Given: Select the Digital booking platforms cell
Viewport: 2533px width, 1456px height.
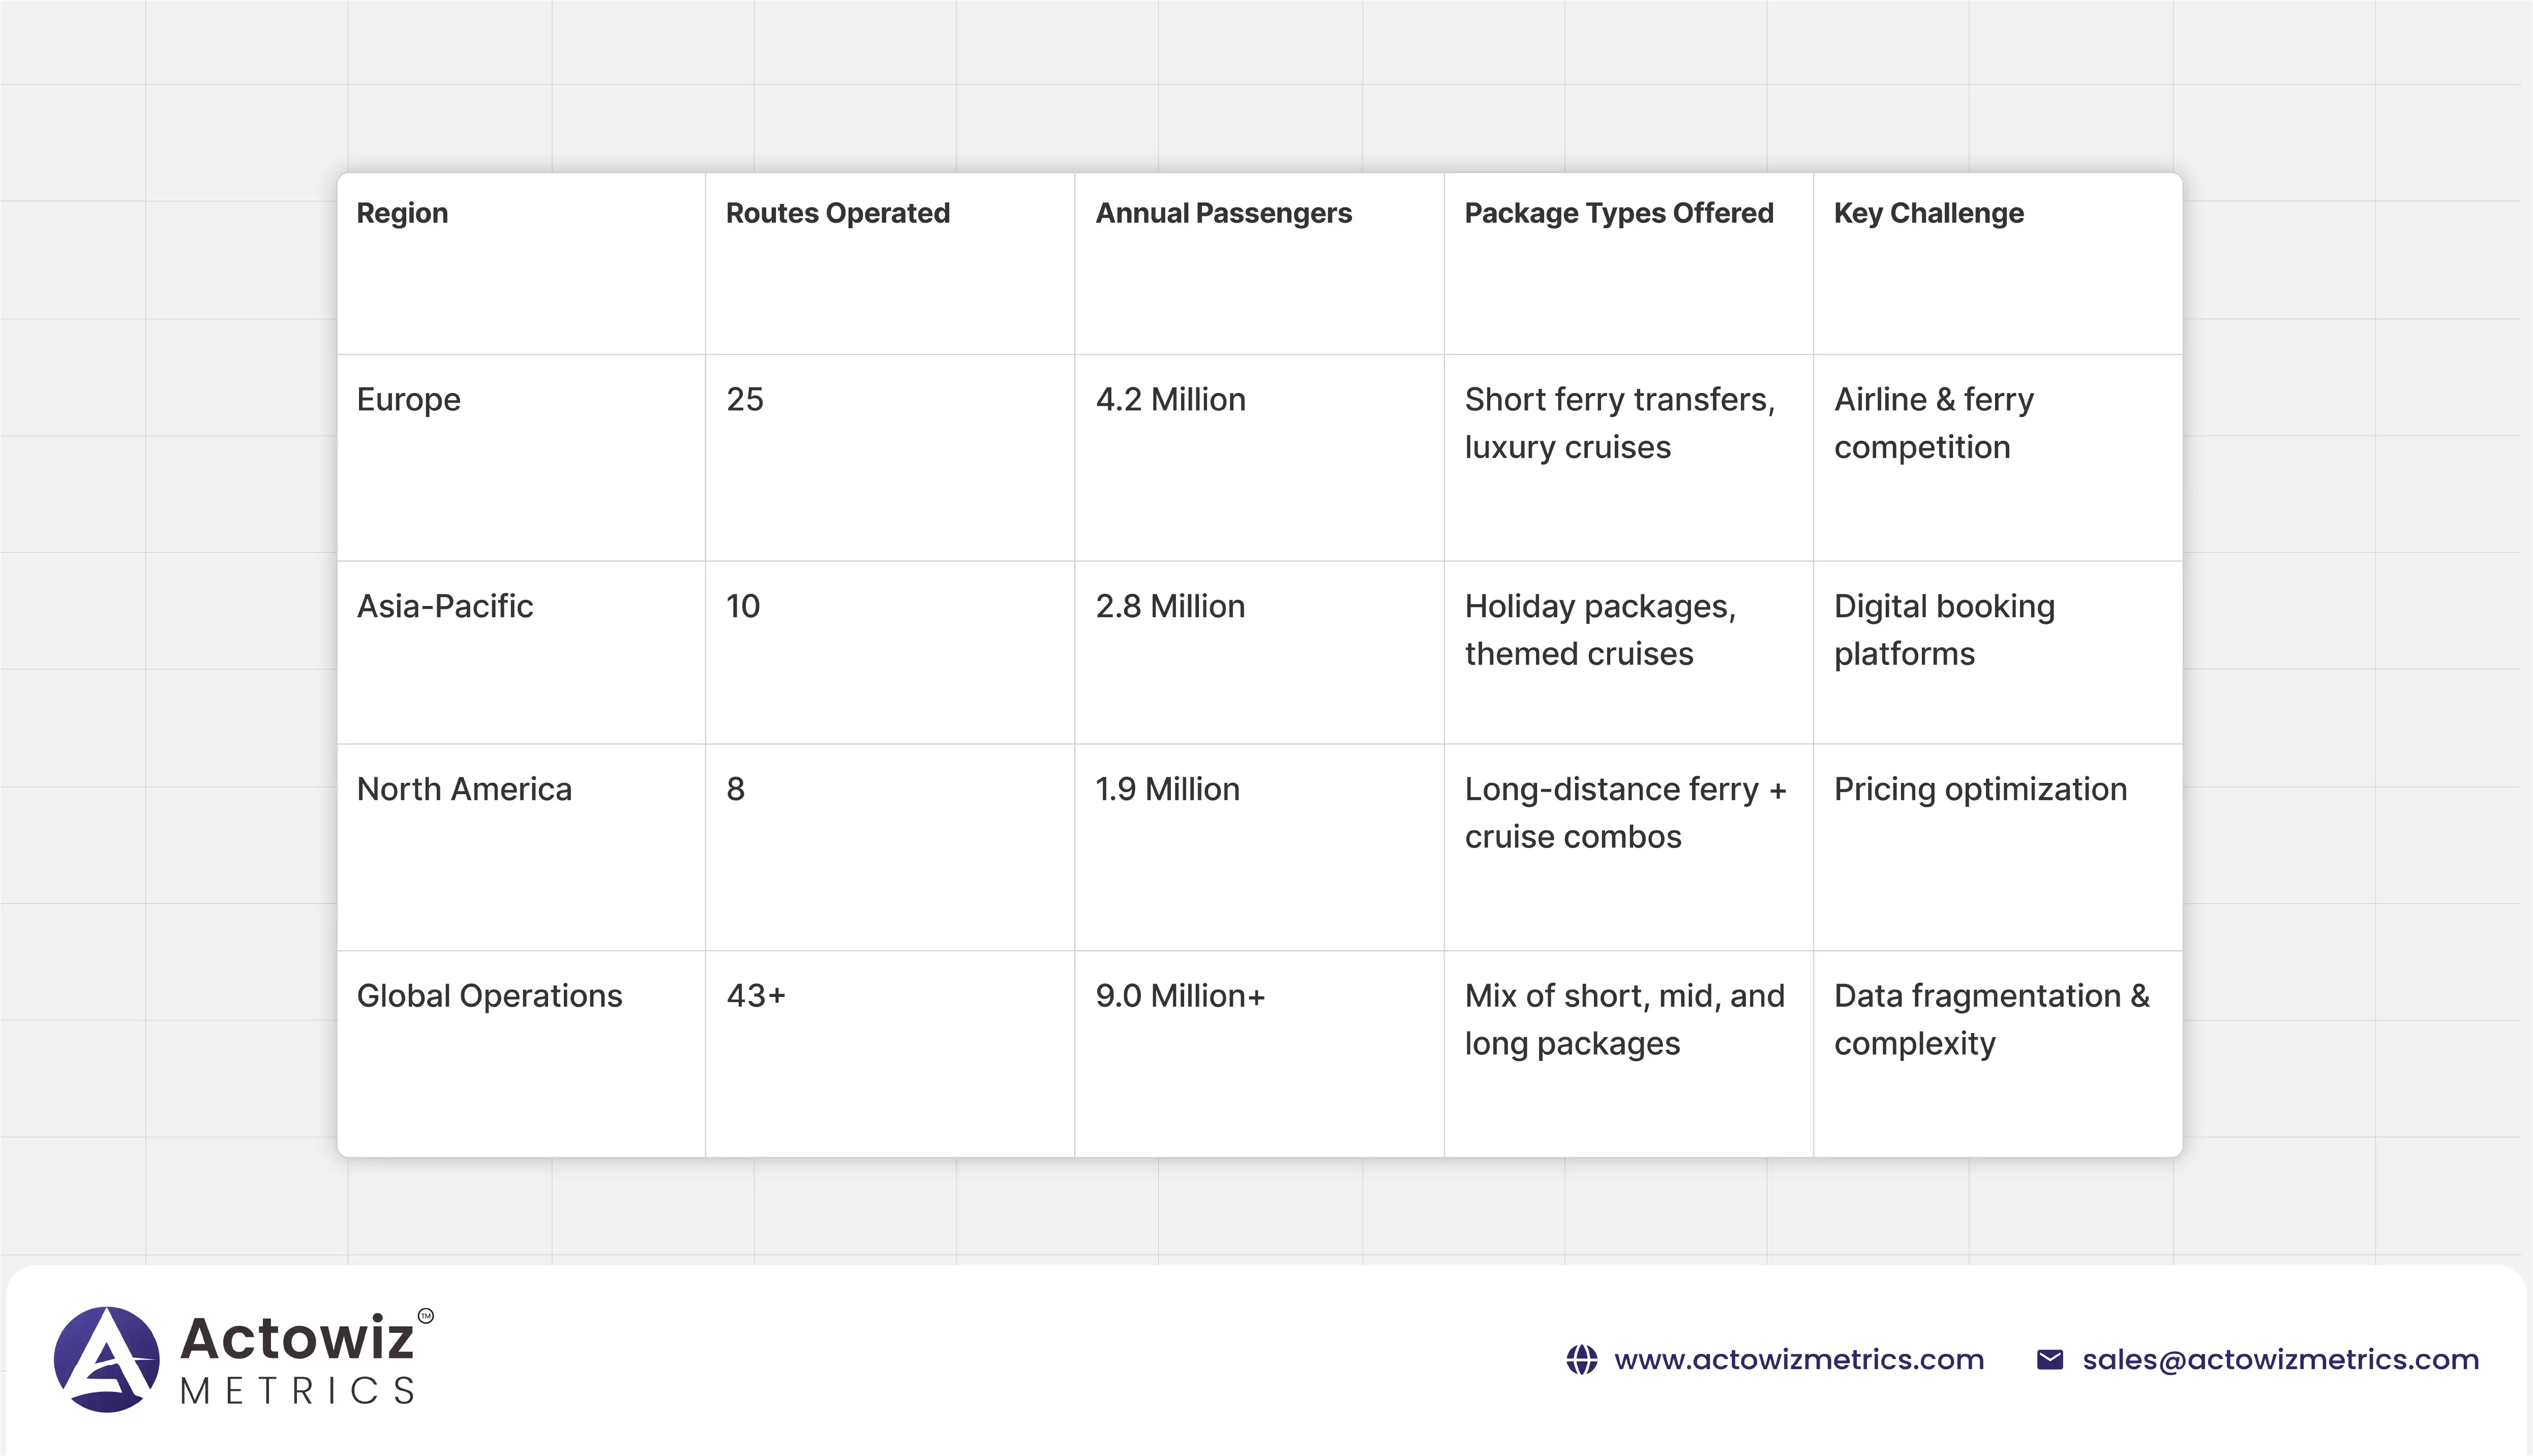Looking at the screenshot, I should point(1943,629).
